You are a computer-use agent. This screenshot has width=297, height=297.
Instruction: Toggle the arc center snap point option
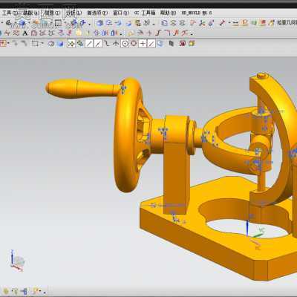(x=125, y=44)
